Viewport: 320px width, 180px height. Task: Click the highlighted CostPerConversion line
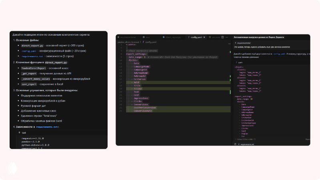(x=145, y=108)
